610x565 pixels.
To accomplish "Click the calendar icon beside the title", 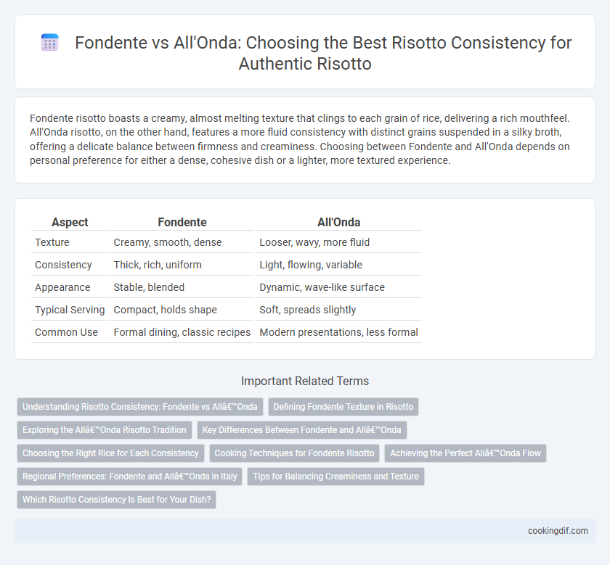I will point(50,42).
